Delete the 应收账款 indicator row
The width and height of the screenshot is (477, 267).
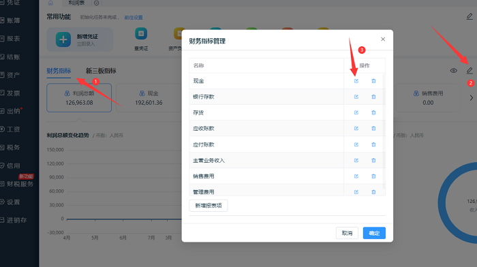pyautogui.click(x=373, y=128)
